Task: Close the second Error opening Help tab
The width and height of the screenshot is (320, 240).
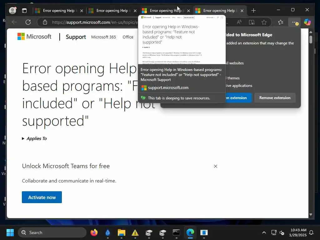Action: click(x=135, y=11)
